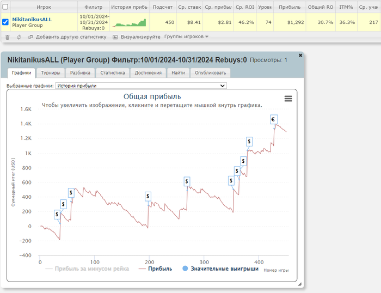Open the chart hamburger menu
The image size is (381, 293).
coord(288,99)
